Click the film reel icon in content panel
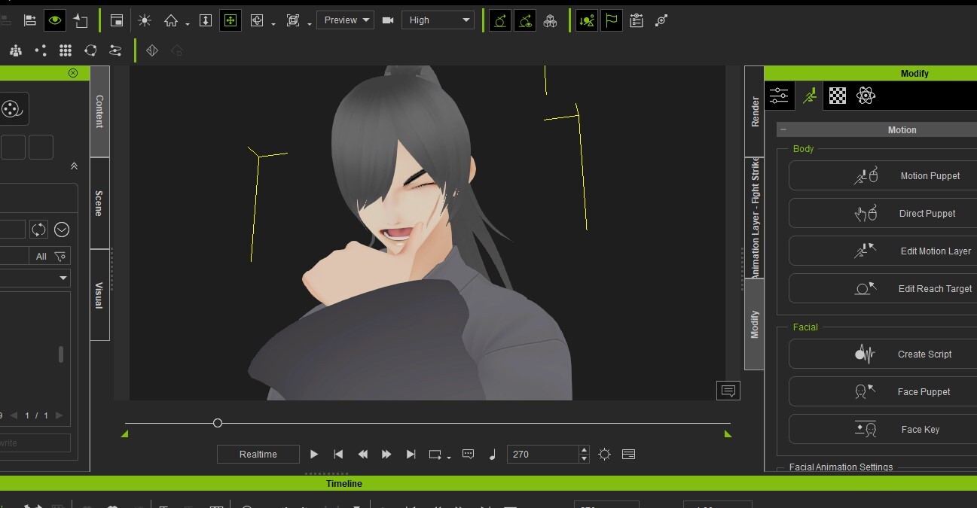Viewport: 977px width, 508px height. click(x=11, y=109)
